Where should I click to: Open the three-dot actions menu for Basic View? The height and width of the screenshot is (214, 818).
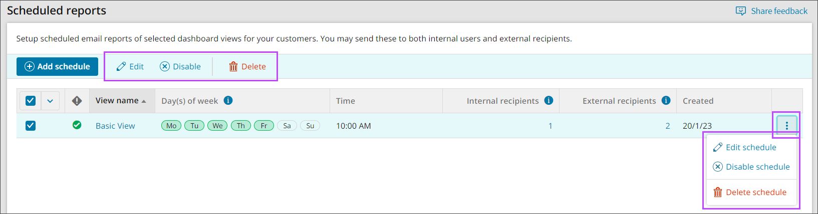point(786,126)
